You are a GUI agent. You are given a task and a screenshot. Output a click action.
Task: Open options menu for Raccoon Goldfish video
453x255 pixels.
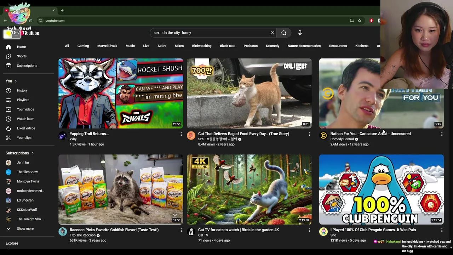[181, 230]
